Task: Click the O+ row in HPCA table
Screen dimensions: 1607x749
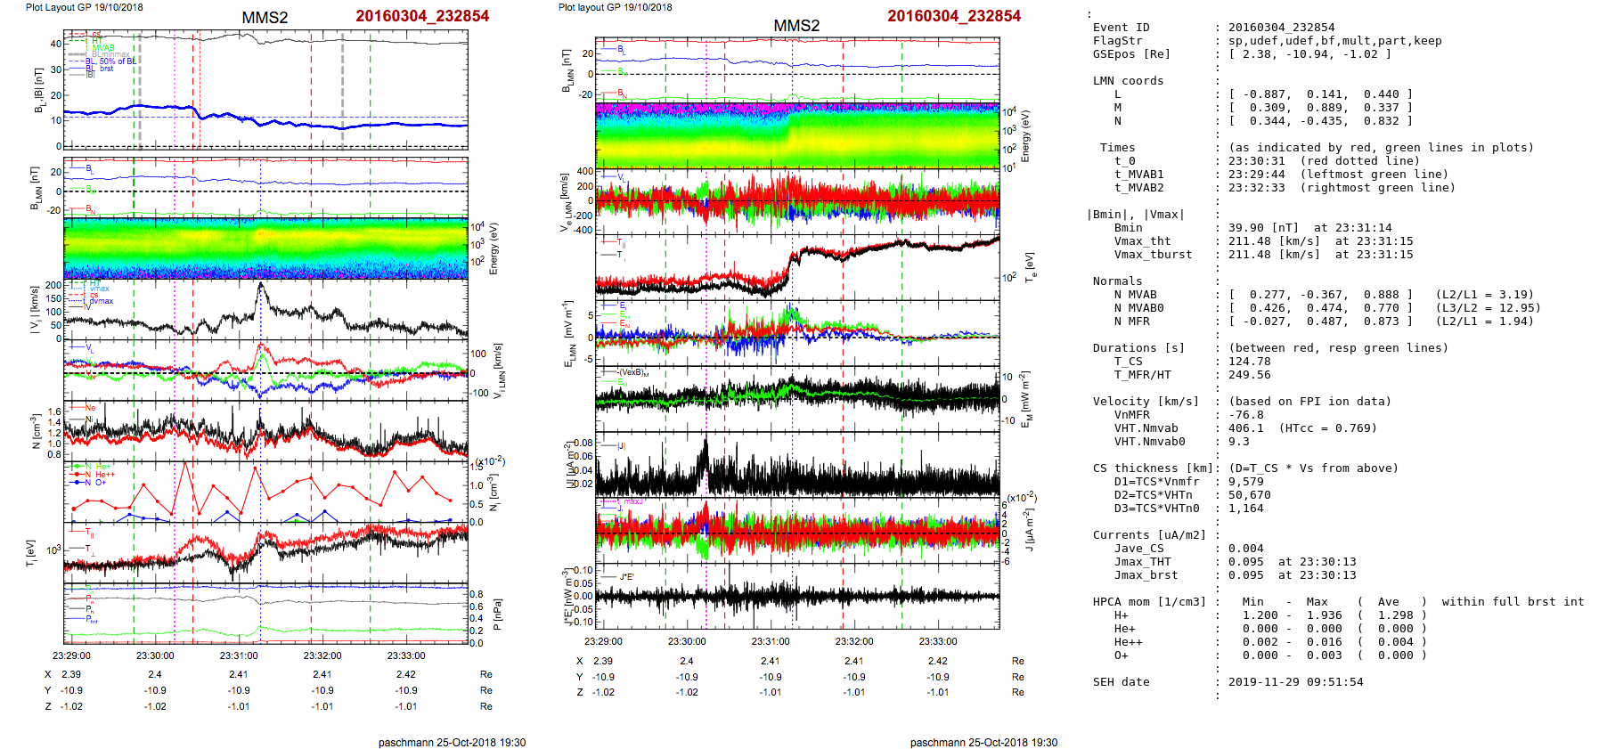Action: 1121,655
